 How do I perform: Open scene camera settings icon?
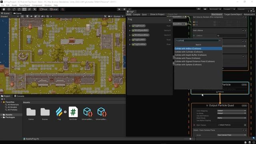[109, 16]
